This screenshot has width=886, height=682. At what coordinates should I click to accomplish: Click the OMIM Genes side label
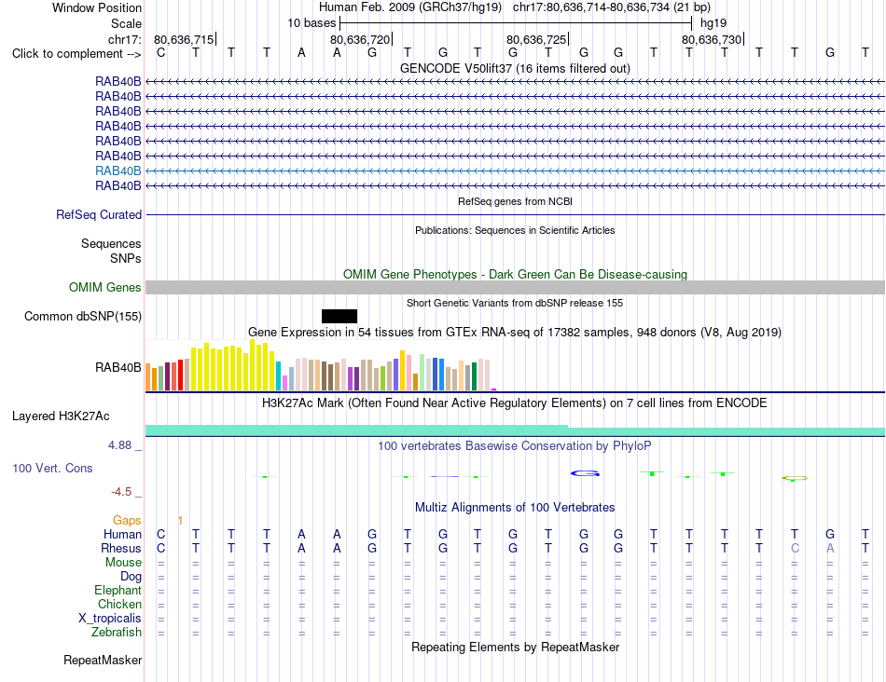coord(105,287)
